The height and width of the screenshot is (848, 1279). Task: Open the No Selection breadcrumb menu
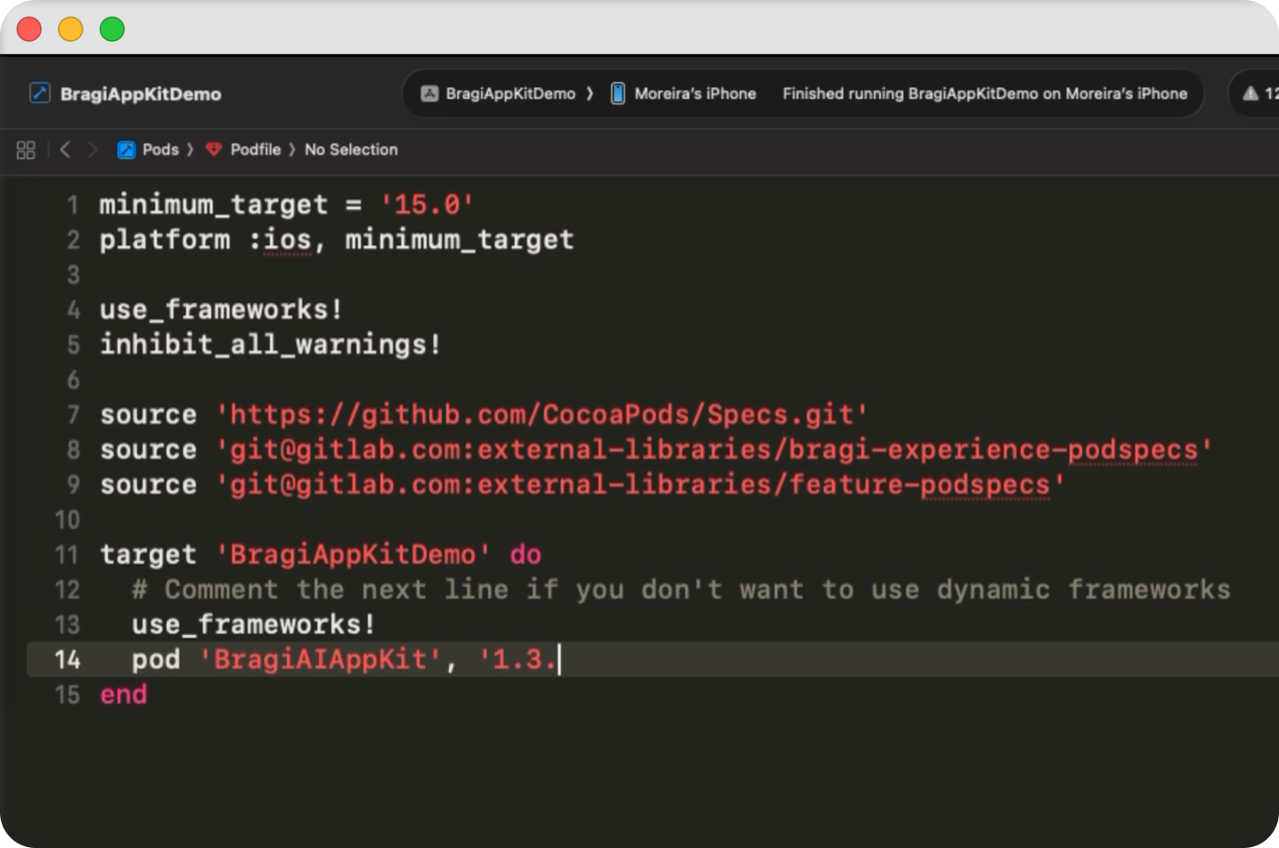tap(351, 150)
